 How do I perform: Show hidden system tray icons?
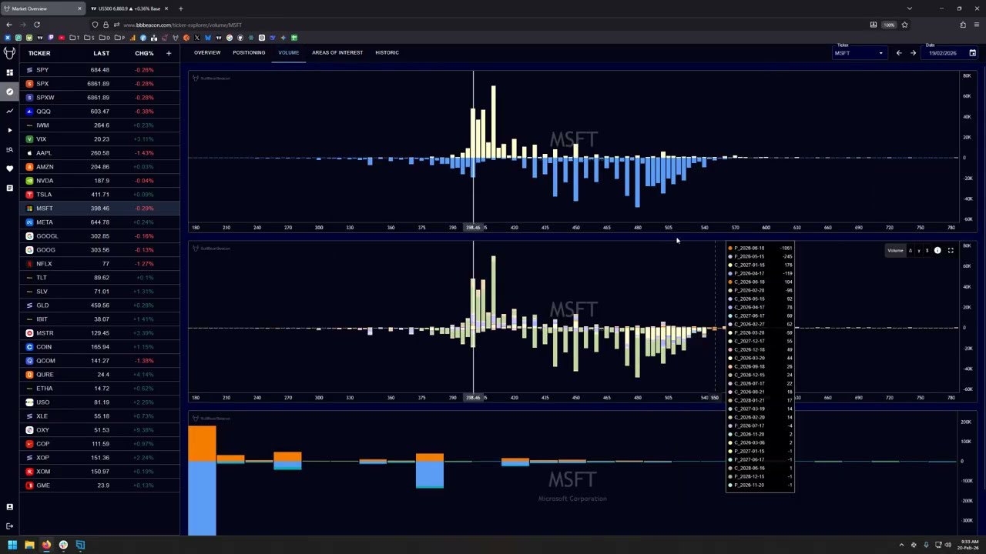(x=901, y=545)
